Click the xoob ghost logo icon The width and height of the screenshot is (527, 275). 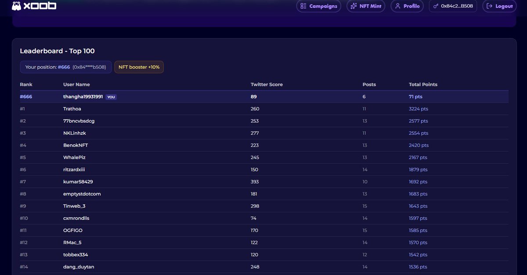(17, 6)
